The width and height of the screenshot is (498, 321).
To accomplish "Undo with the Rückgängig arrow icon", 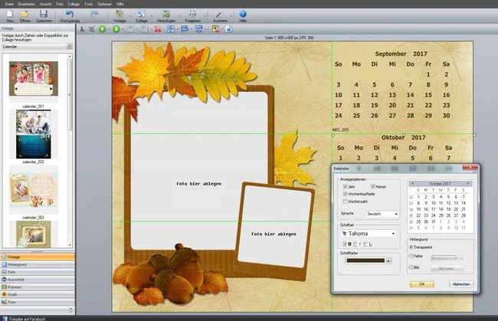I will pos(70,14).
